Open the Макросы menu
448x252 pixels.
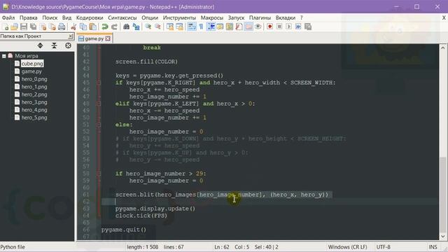(211, 17)
